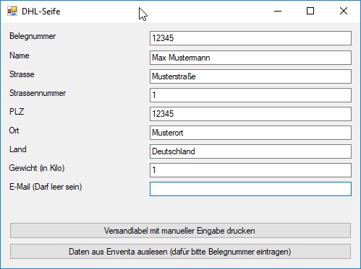Close the DHL-Seife window
This screenshot has height=269, width=361.
[x=344, y=11]
